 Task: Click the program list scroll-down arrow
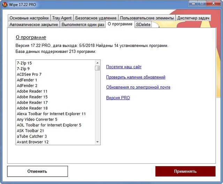coord(98,142)
